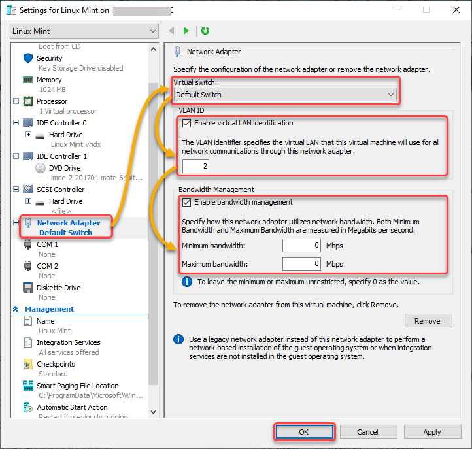This screenshot has height=449, width=472.
Task: Select the Integration Services icon
Action: tap(27, 342)
